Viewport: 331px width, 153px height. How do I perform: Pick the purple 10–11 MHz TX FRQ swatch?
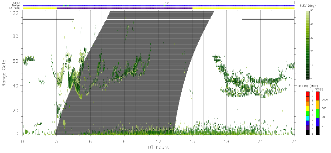click(x=308, y=127)
